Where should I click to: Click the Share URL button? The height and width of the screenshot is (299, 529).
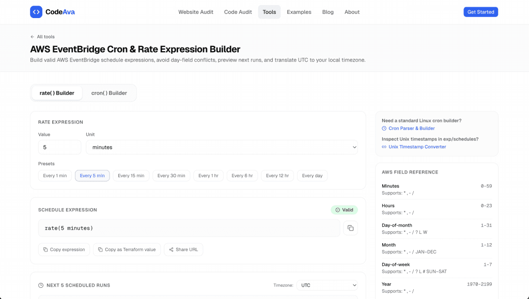click(183, 249)
